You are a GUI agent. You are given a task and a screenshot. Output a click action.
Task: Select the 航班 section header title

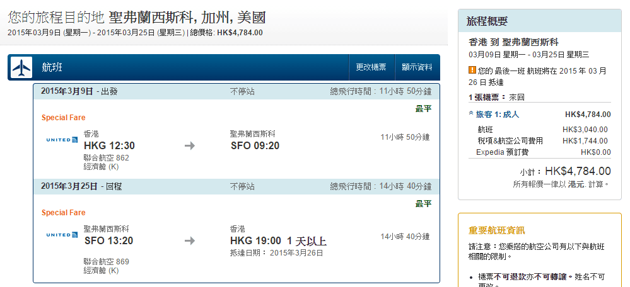point(52,67)
